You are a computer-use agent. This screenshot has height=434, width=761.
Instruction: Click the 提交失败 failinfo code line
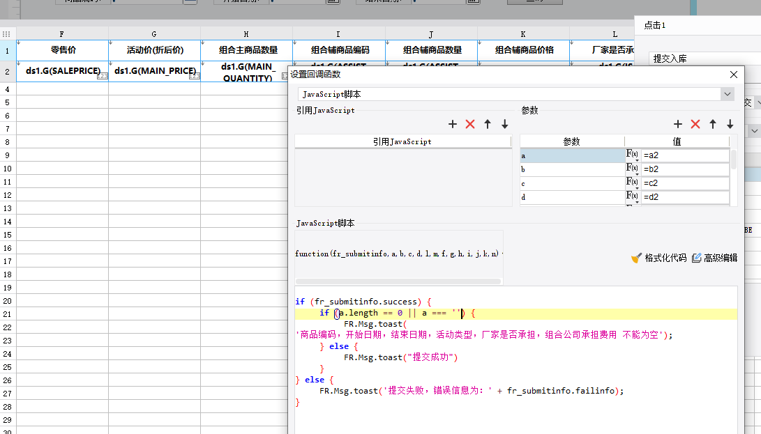tap(472, 391)
